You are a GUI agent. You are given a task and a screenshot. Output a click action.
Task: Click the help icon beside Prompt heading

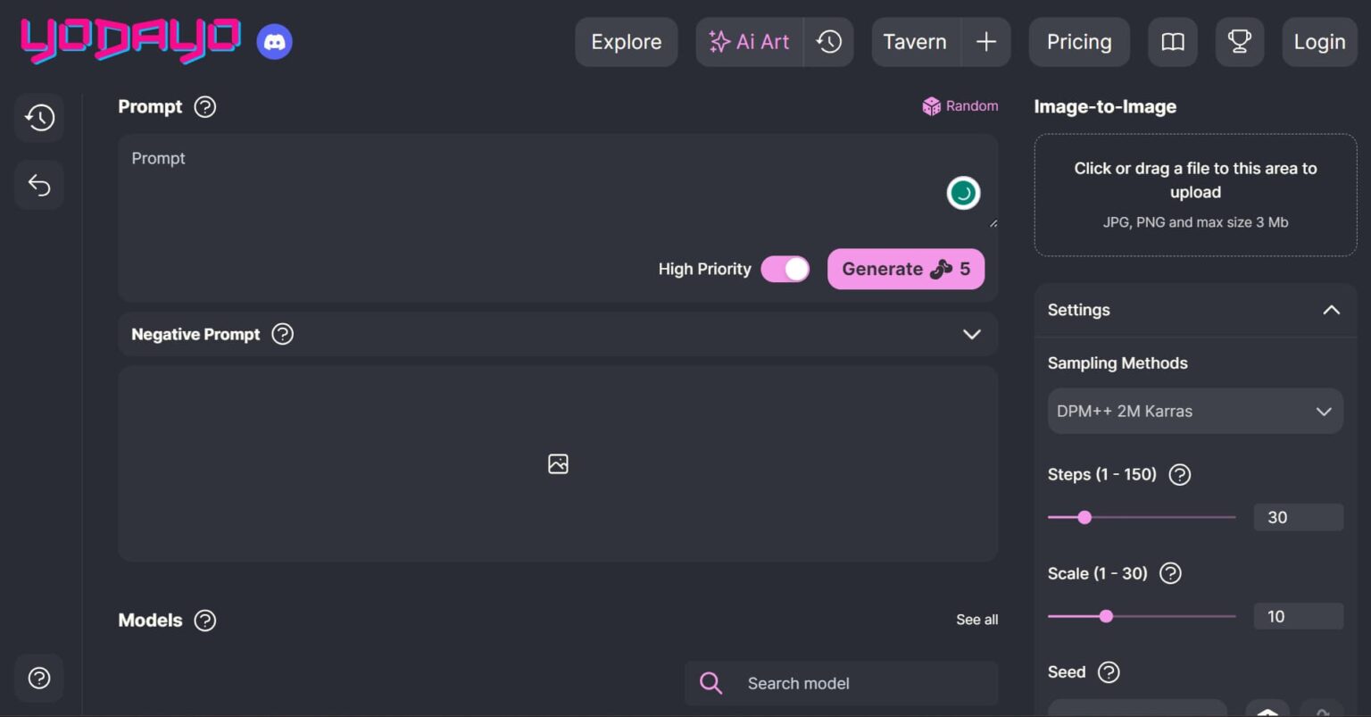pyautogui.click(x=205, y=107)
